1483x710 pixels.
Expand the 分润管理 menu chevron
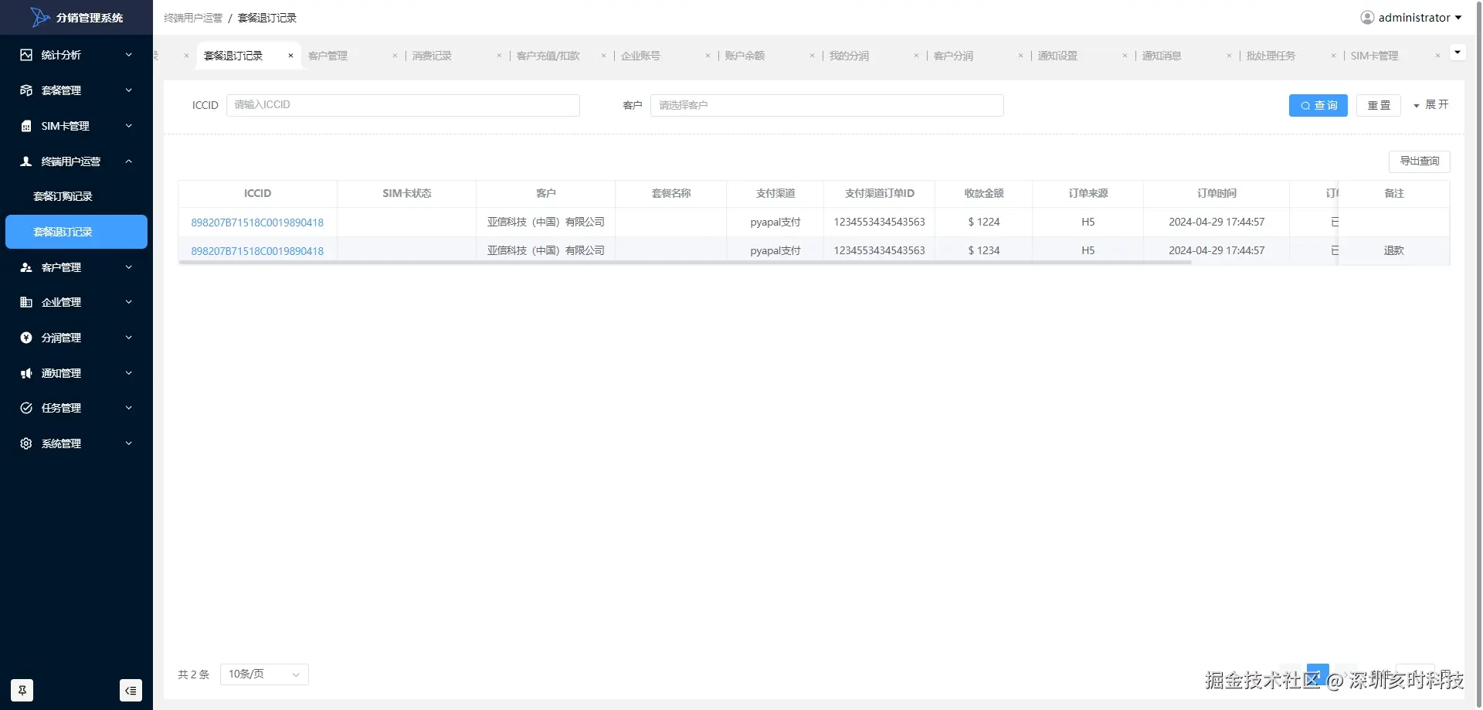click(129, 338)
